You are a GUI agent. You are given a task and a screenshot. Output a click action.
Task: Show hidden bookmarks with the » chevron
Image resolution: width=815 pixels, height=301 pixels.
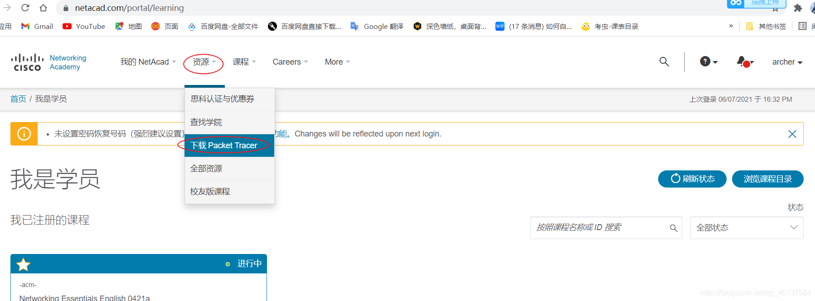731,26
